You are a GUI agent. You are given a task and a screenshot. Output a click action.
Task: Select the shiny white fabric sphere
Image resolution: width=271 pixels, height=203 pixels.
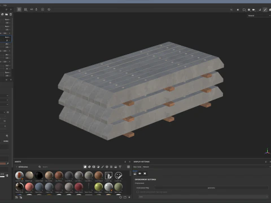(x=108, y=187)
